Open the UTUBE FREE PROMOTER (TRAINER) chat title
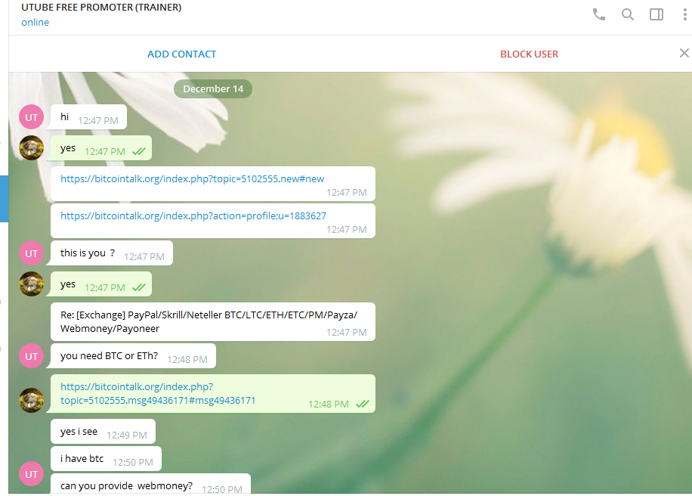This screenshot has height=496, width=692. pos(101,7)
